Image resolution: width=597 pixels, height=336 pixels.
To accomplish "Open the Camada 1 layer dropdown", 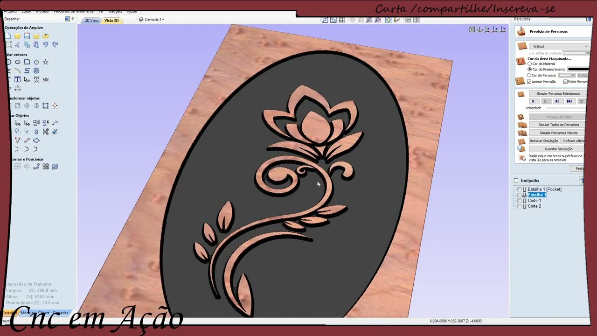I will 152,20.
